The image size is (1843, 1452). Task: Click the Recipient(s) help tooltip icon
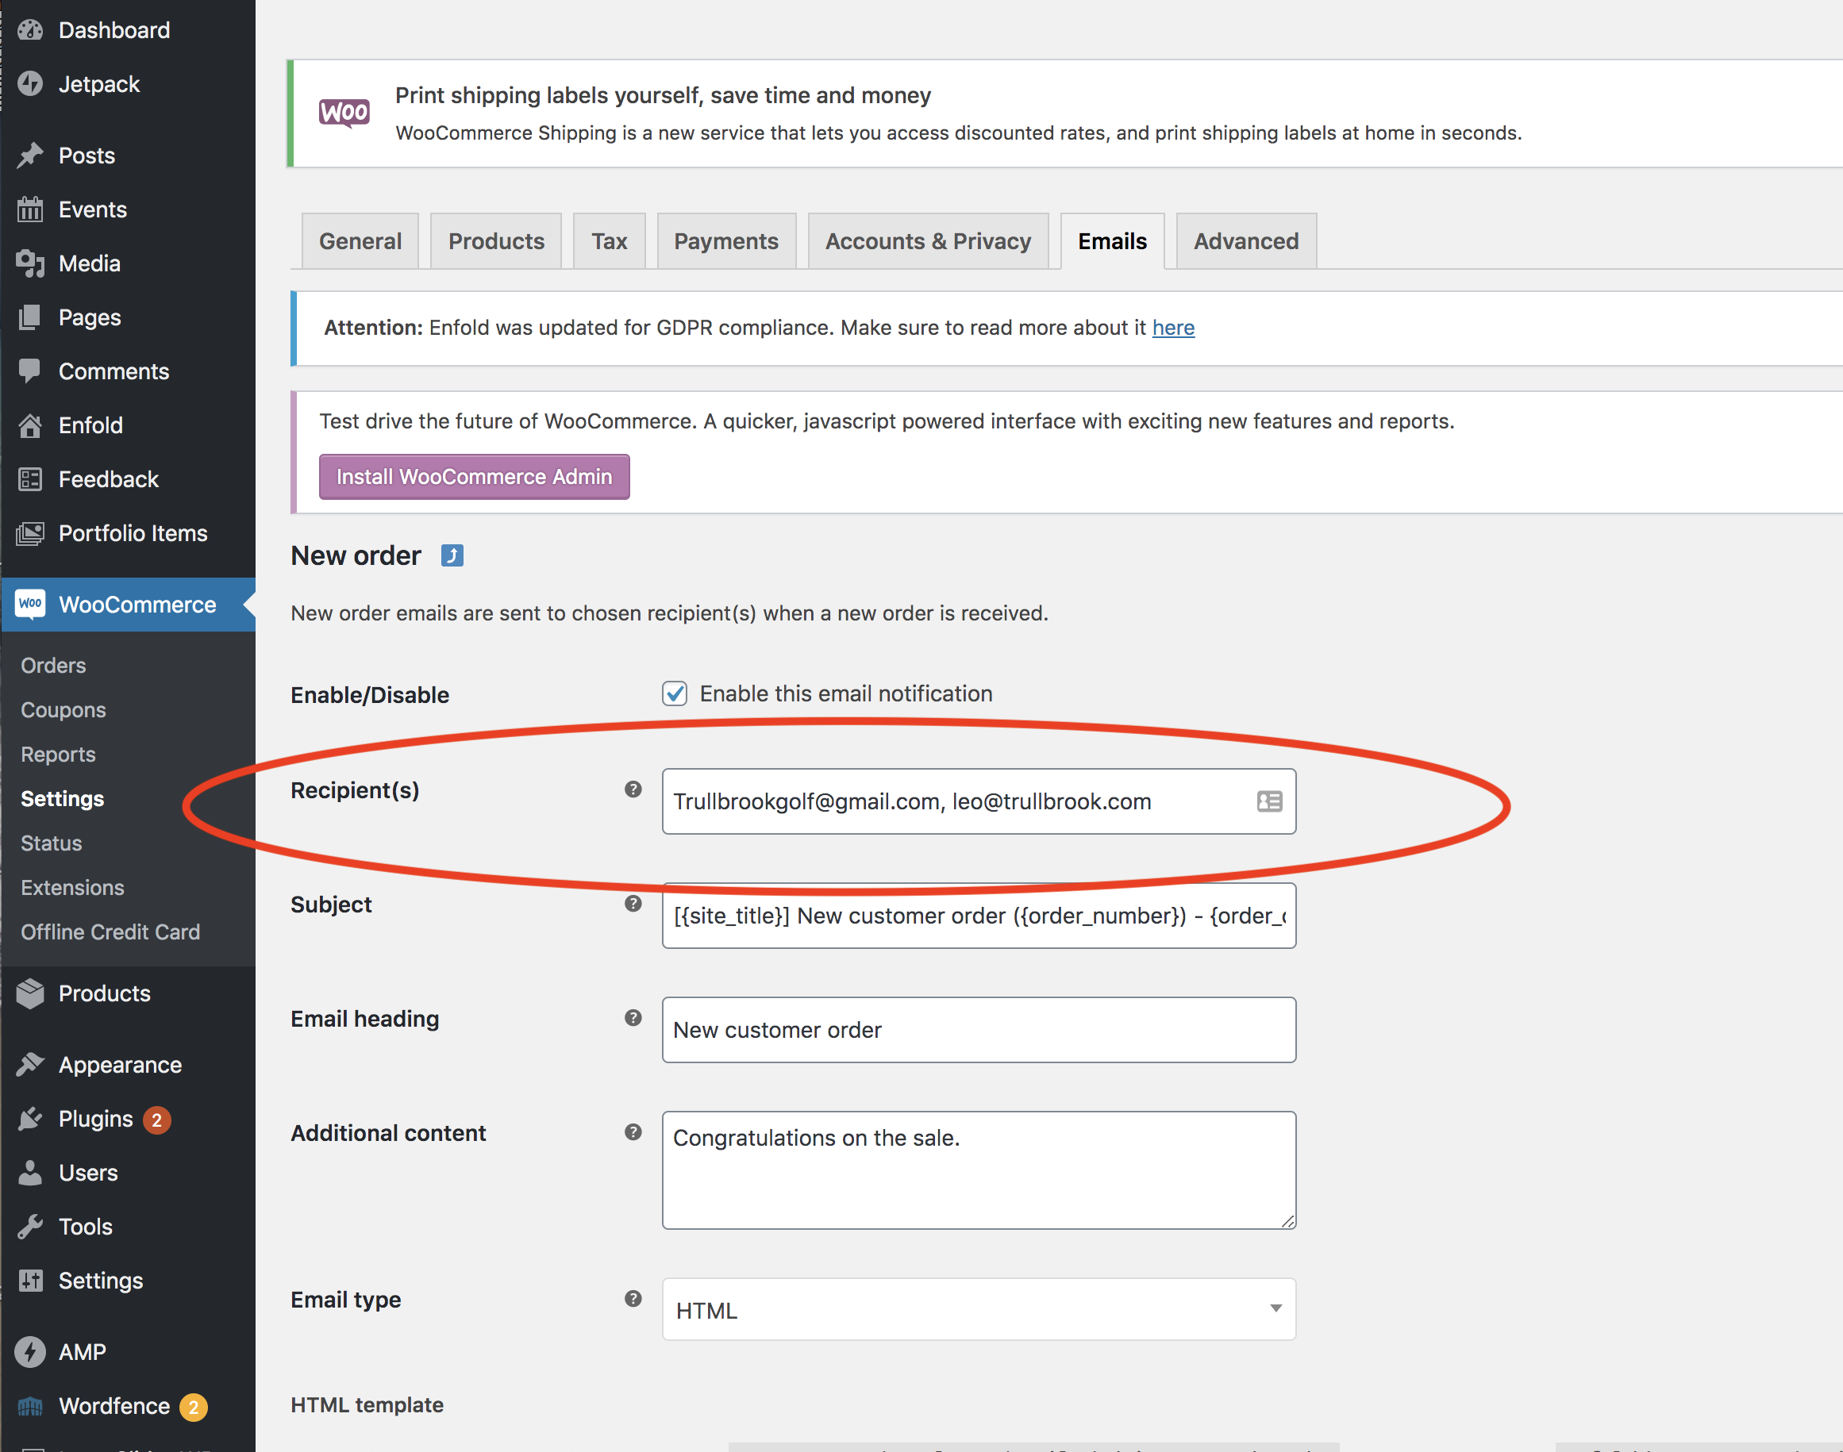[x=633, y=789]
